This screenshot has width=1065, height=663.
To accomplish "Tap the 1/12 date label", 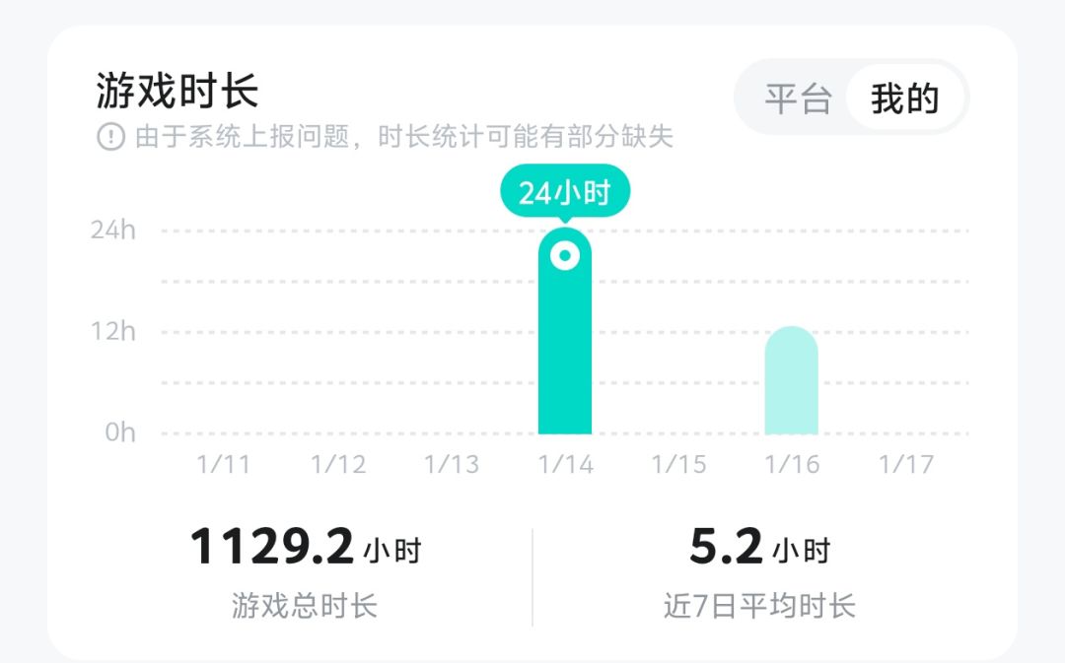I will pyautogui.click(x=338, y=464).
